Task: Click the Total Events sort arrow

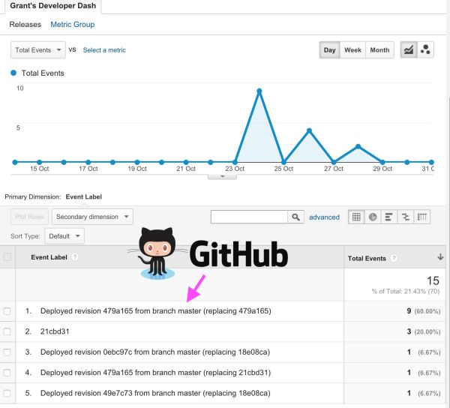Action: [440, 257]
